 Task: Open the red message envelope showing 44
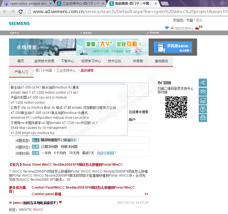click(x=197, y=28)
